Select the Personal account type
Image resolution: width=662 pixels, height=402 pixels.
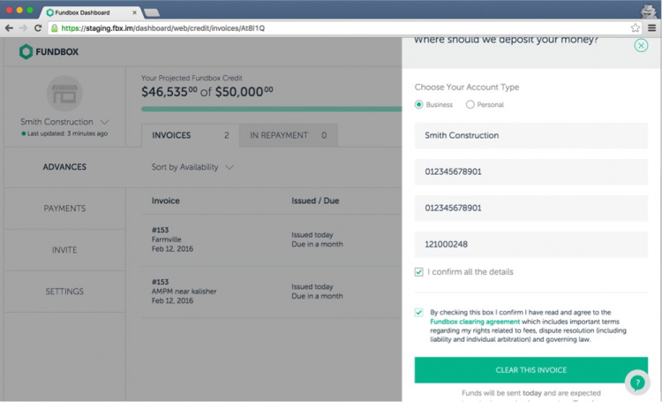pos(470,104)
